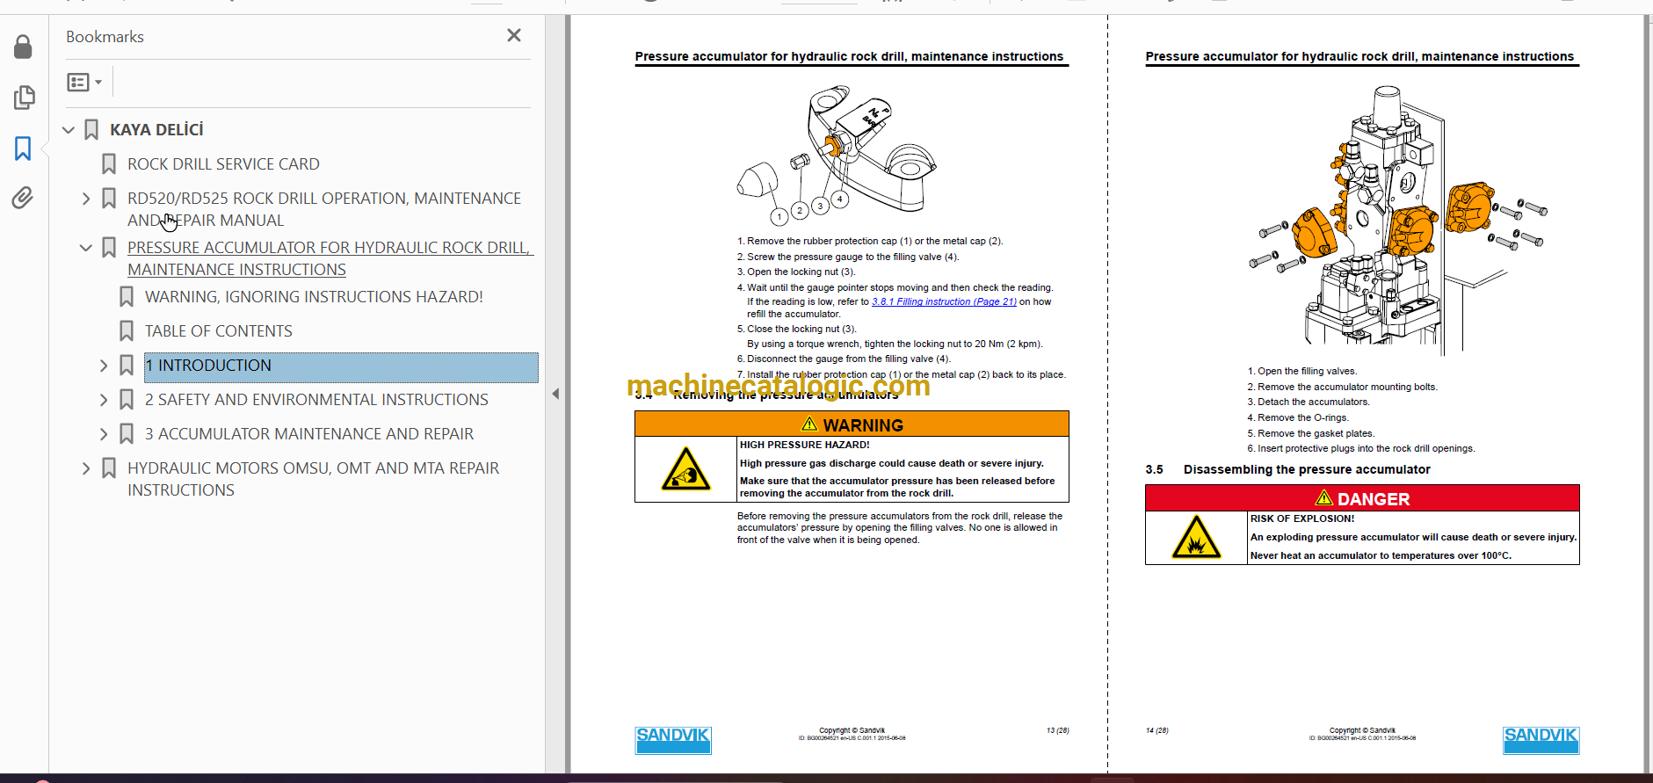Viewport: 1653px width, 783px height.
Task: Open the security lock panel
Action: (23, 47)
